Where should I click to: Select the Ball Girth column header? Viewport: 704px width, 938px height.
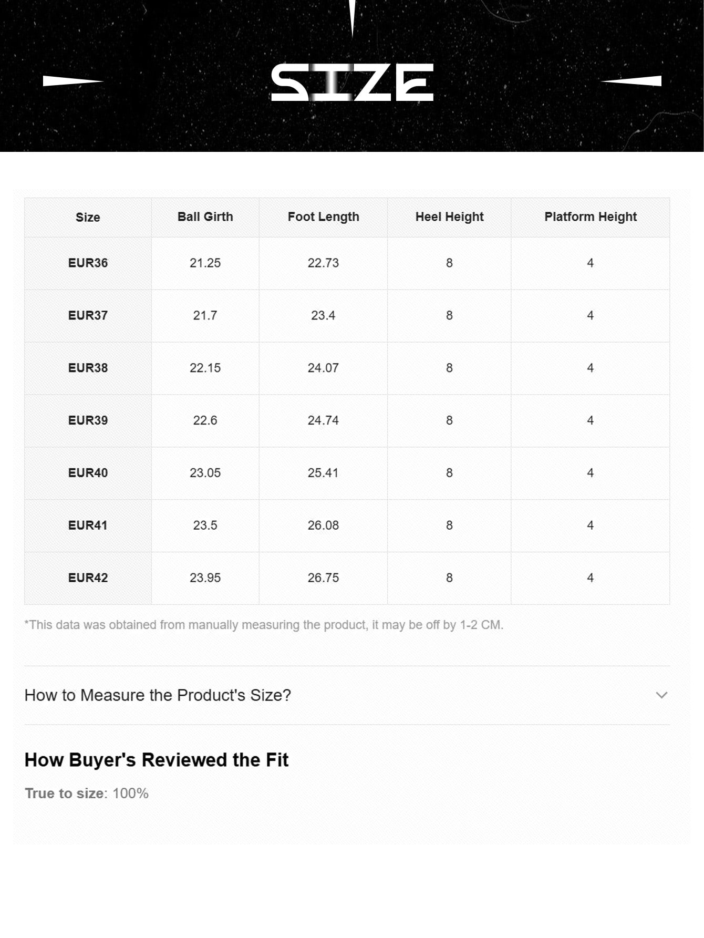pos(205,217)
